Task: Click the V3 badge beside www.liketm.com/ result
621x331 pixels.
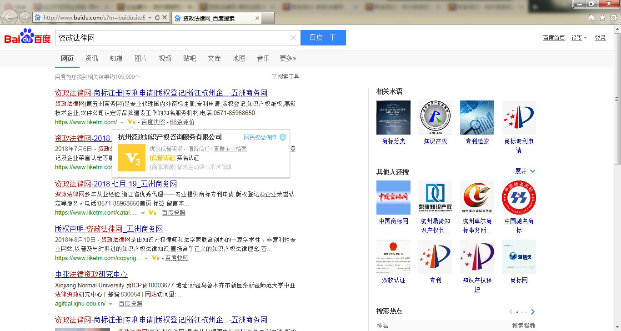Action: [x=131, y=122]
